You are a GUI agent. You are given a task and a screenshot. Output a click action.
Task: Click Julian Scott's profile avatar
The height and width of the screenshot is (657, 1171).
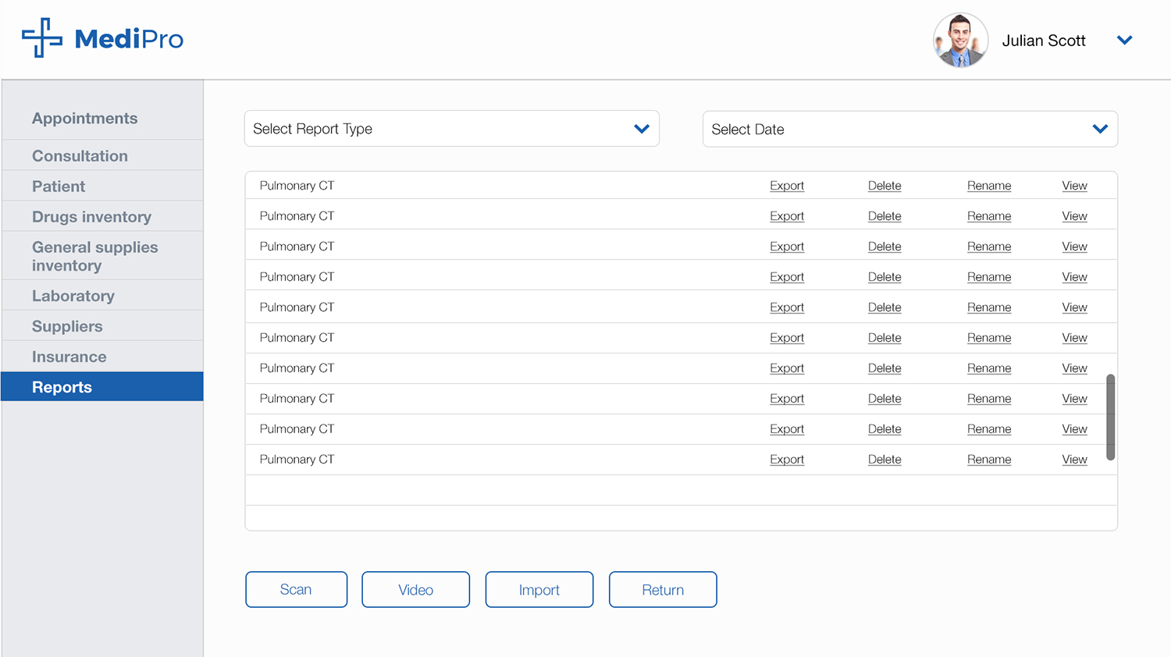pos(960,41)
